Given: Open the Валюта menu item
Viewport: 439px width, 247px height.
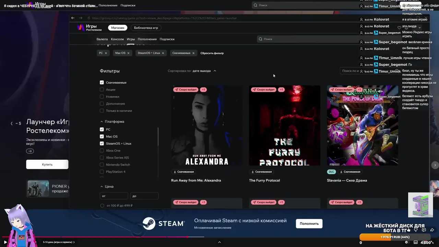Looking at the screenshot, I should (x=102, y=39).
